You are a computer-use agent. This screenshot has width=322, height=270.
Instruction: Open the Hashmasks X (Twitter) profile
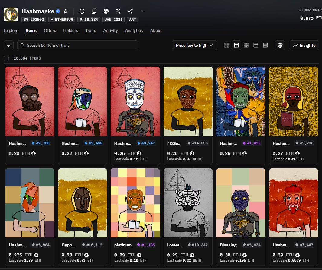(x=118, y=11)
